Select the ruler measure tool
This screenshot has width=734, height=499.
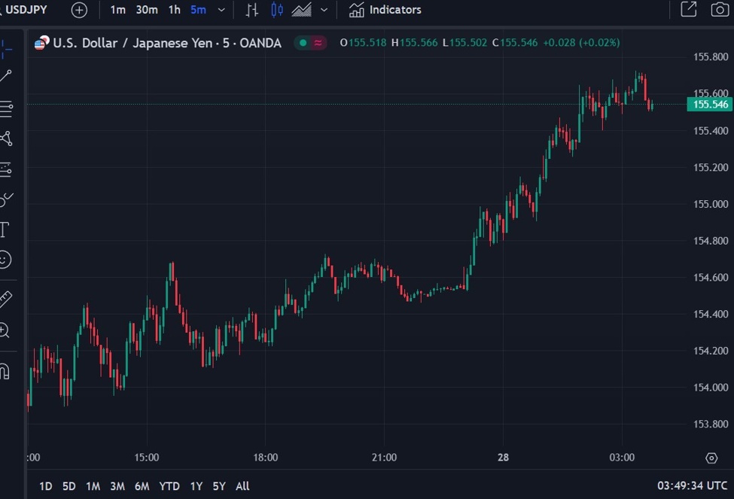tap(5, 299)
